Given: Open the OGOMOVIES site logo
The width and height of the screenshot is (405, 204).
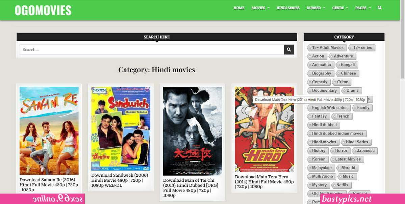Looking at the screenshot, I should point(43,10).
